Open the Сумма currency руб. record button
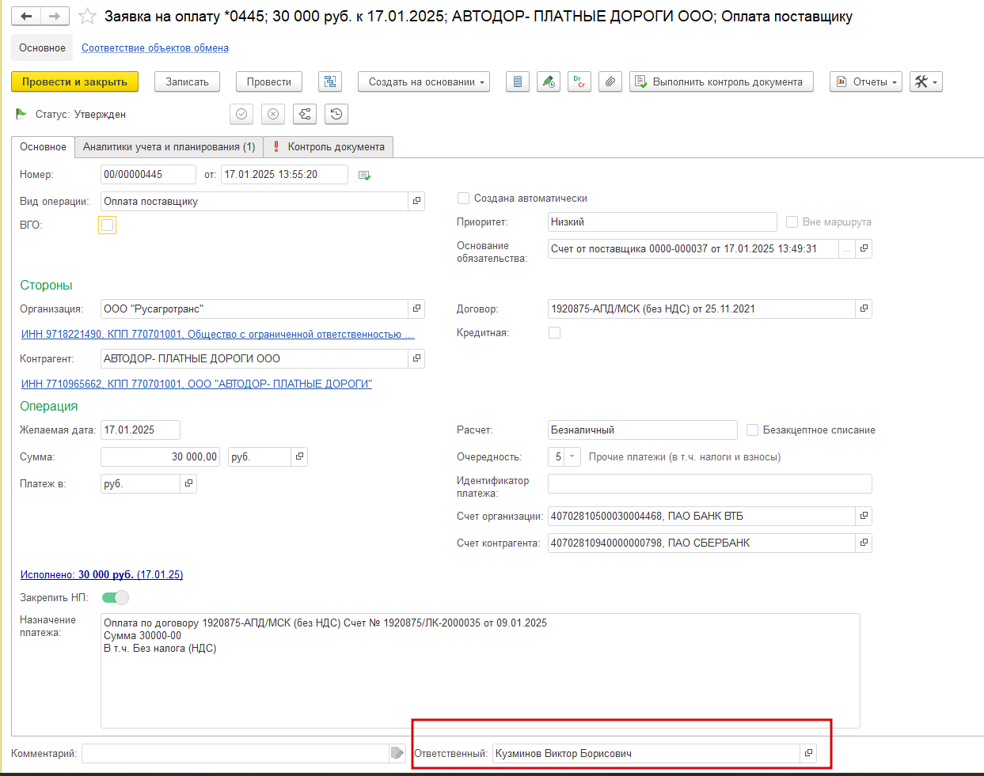Screen dimensions: 984x776 (299, 456)
